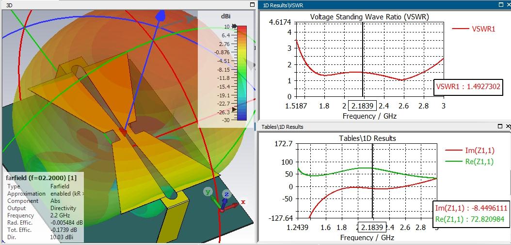Screen dimensions: 511x245
Task: Click the Voltage Standing Wave Ratio plot title
Action: (369, 16)
